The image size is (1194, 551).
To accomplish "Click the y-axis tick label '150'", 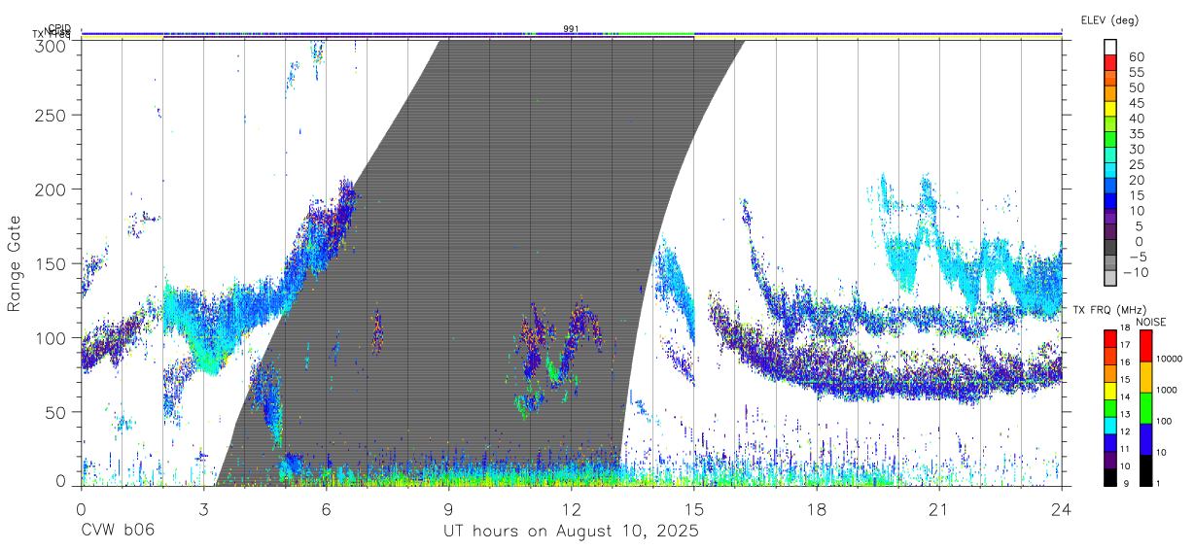I will (53, 263).
